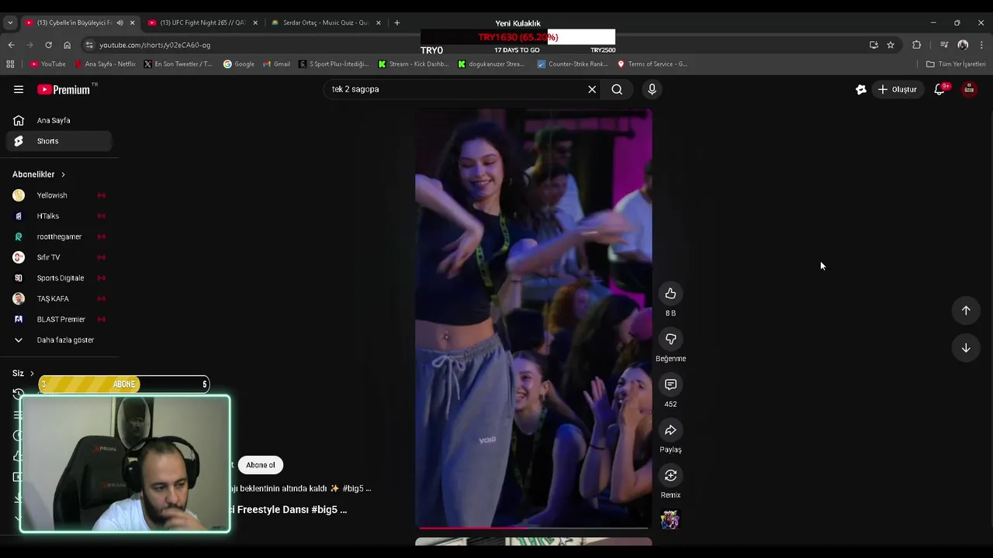Expand the Abonelikler section chevron

point(63,174)
